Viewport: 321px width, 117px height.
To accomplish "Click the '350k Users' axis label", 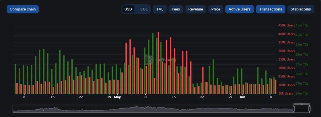I will [286, 42].
